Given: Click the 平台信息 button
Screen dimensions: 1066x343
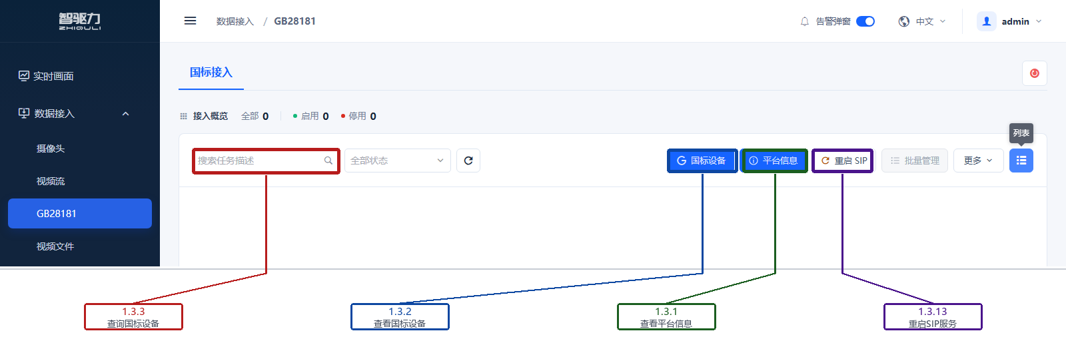Looking at the screenshot, I should pos(774,161).
